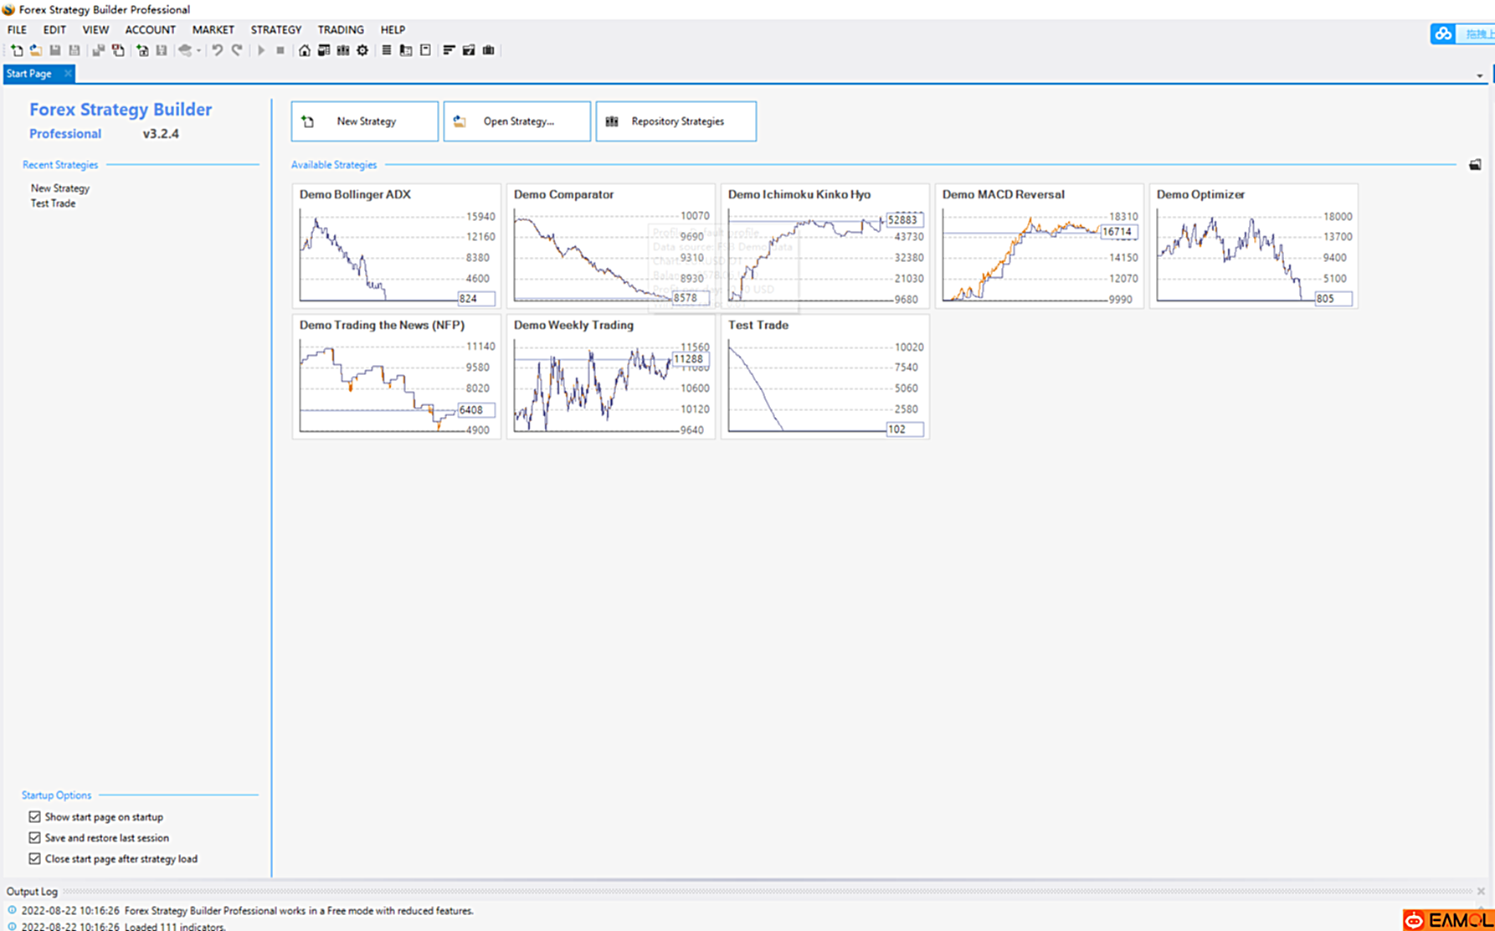Open the MARKET menu
This screenshot has height=931, width=1495.
point(213,29)
